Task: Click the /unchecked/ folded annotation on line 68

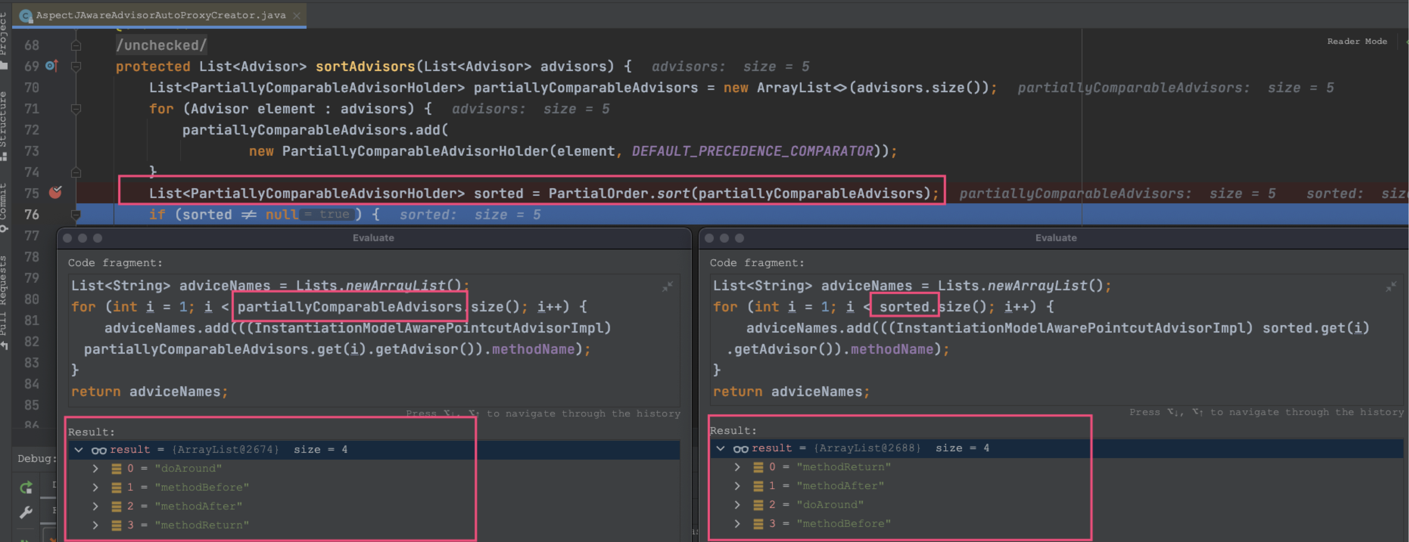Action: (x=161, y=45)
